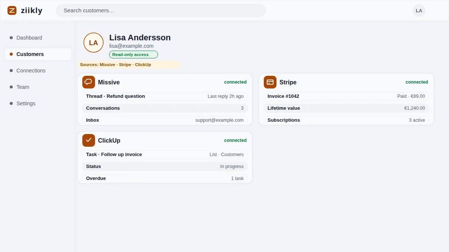
Task: Click the ClickUp card title
Action: click(x=109, y=140)
